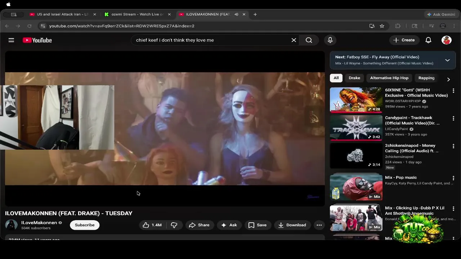Show more filter chips arrow
Image resolution: width=461 pixels, height=259 pixels.
[448, 79]
